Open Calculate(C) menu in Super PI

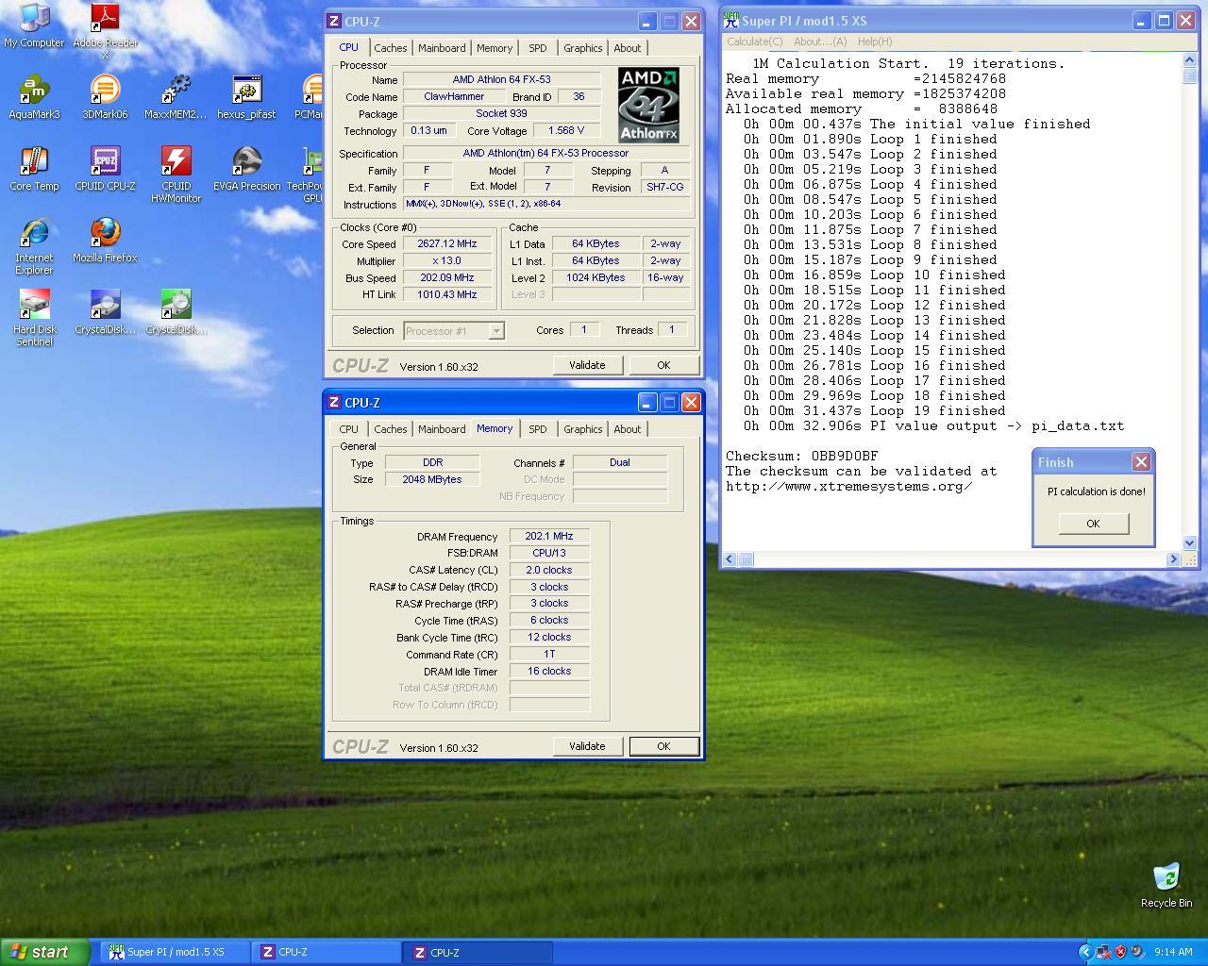pyautogui.click(x=754, y=42)
